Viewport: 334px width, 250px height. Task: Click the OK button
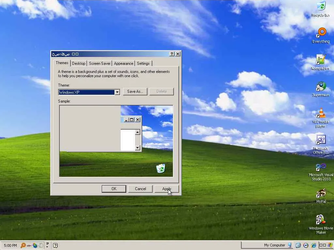click(114, 189)
